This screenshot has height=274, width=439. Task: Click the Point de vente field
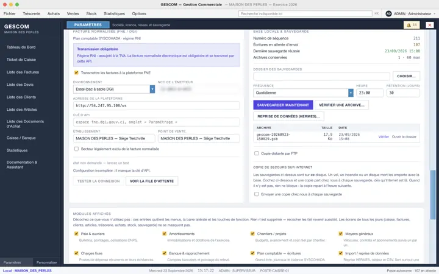point(199,138)
